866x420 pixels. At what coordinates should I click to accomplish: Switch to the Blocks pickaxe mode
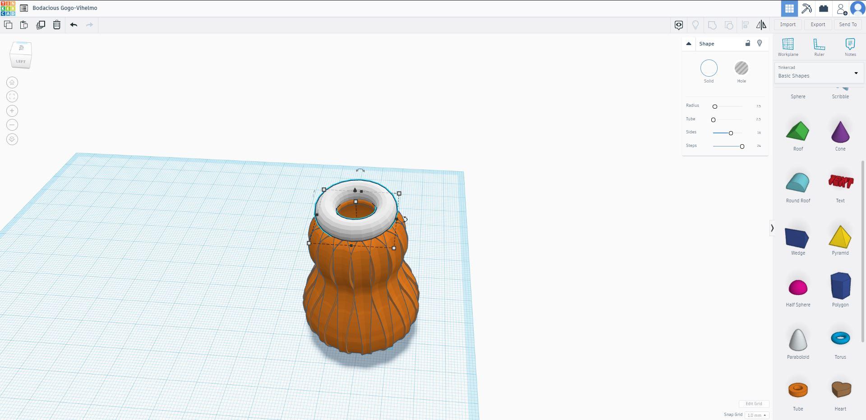(806, 8)
